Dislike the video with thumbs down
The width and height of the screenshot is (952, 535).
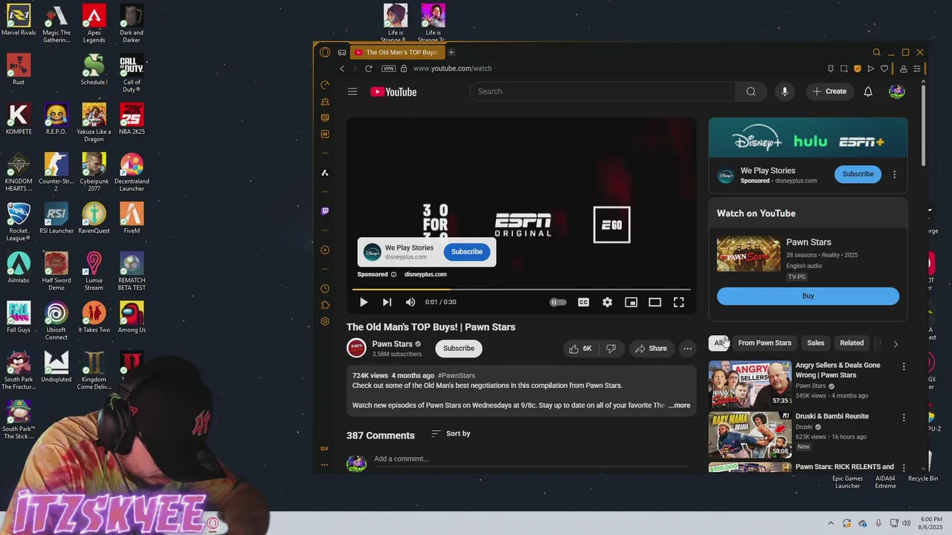pyautogui.click(x=611, y=348)
